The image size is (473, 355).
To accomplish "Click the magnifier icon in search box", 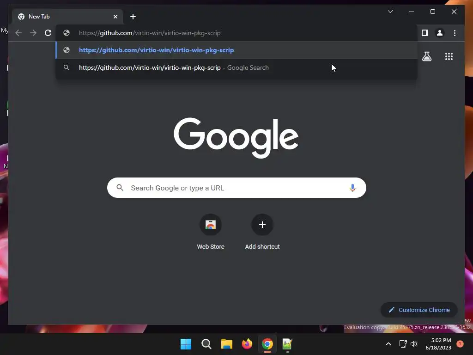I will (x=120, y=188).
